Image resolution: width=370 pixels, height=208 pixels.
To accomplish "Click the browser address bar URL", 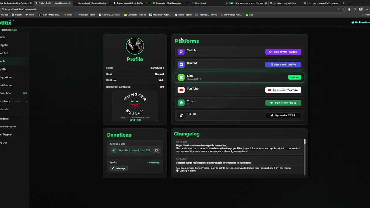I will tap(21, 9).
